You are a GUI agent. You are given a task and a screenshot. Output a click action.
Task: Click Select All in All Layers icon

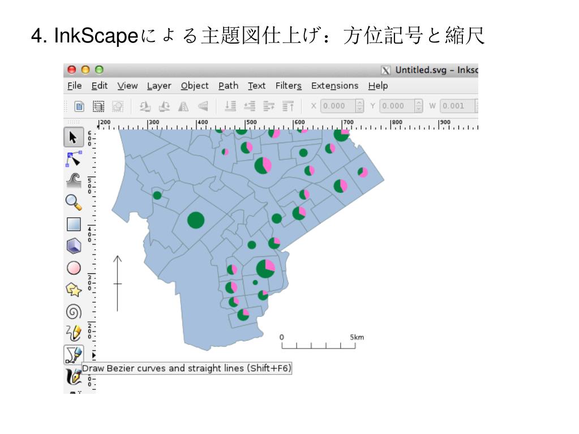(x=98, y=106)
